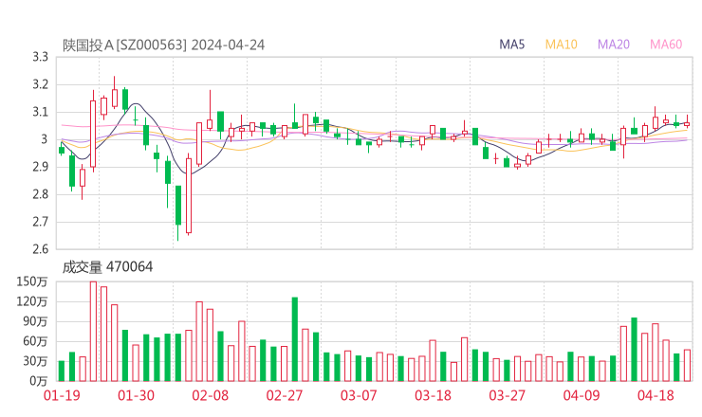Select the tall green volume bar near 04-18

point(634,350)
